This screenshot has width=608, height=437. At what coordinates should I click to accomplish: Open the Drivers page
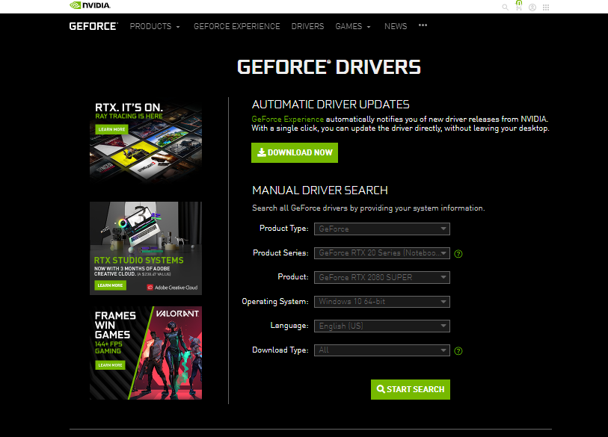307,26
